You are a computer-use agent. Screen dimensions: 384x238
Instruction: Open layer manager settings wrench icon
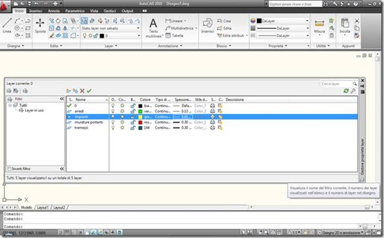[x=353, y=91]
